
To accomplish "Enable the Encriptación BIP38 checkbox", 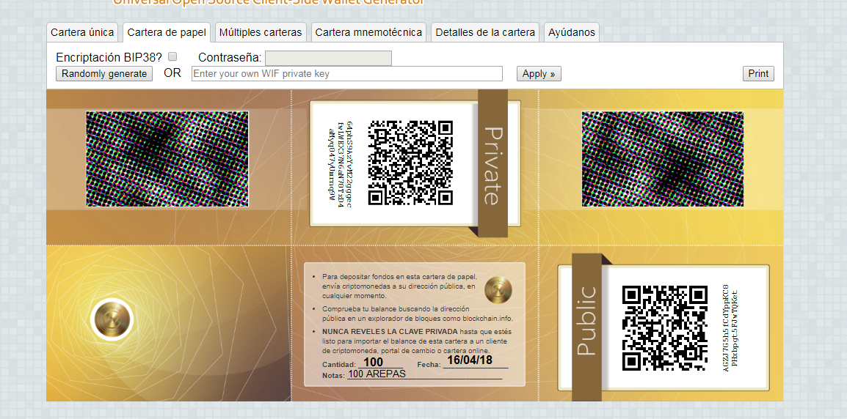I will (172, 56).
